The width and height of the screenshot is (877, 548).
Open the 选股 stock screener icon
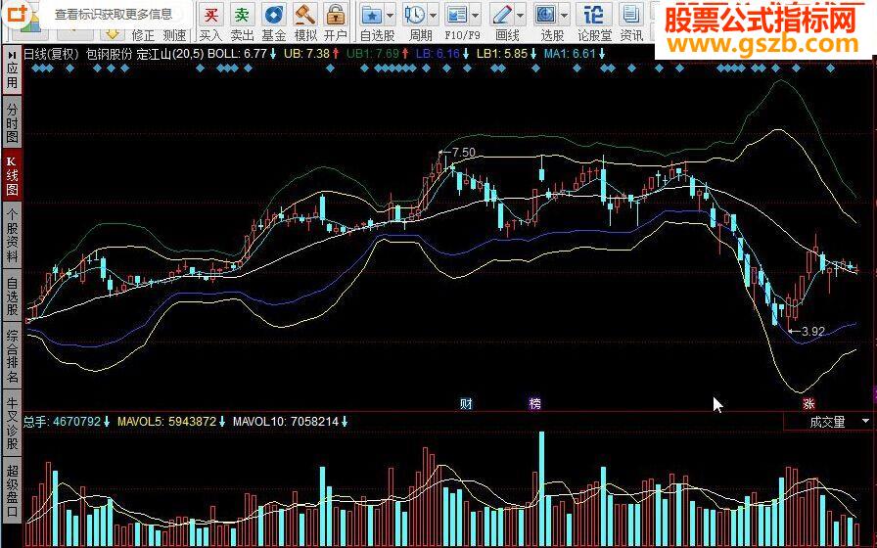pos(546,15)
